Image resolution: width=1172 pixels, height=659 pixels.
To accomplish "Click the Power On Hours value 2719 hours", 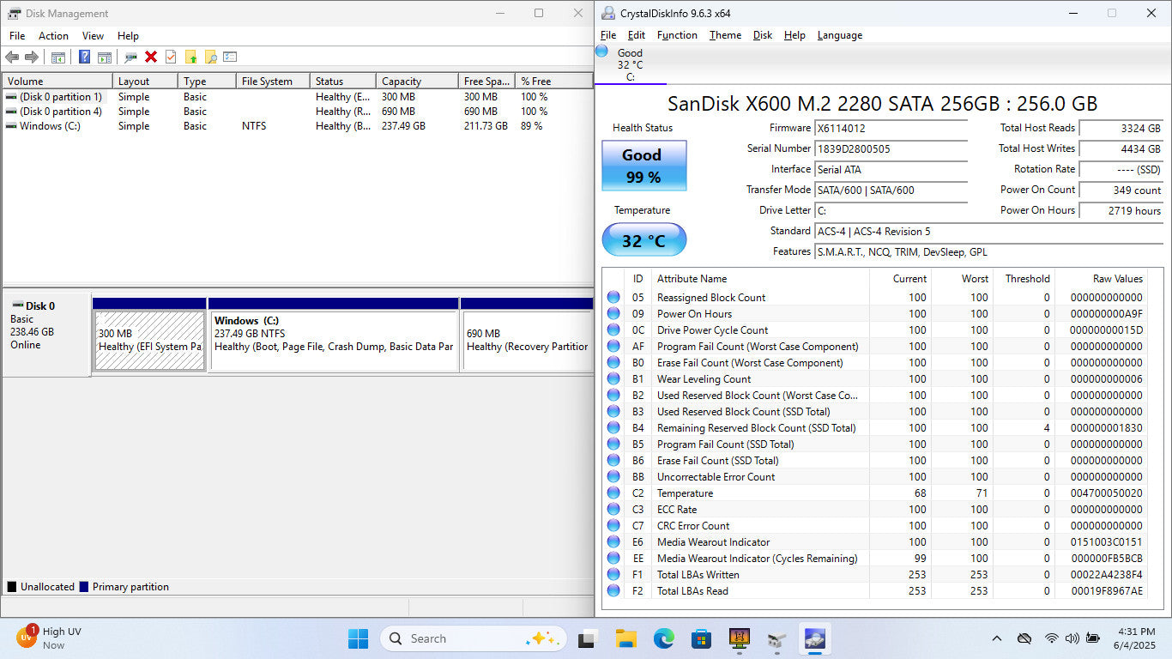I will 1121,210.
